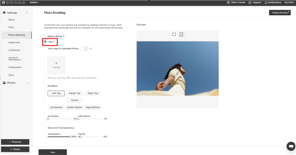Screen dimensions: 296x155
Task: Open Watermark settings in sidebar
Action: [14, 42]
